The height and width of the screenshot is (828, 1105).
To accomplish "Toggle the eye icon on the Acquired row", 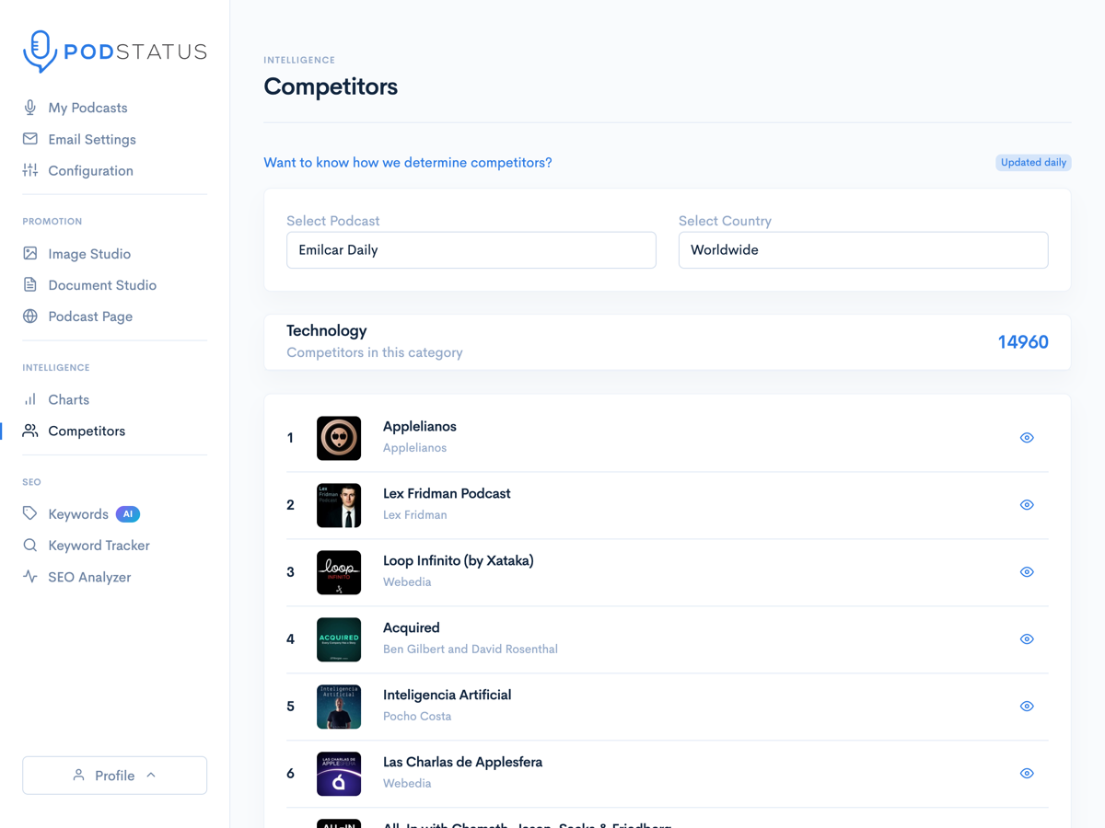I will coord(1027,638).
